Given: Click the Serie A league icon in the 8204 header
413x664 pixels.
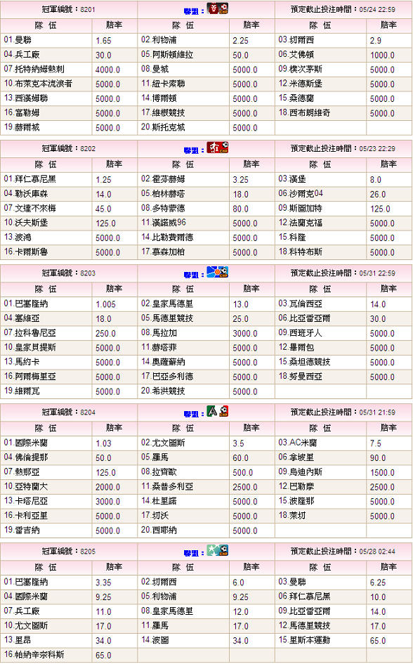Looking at the screenshot, I should [x=218, y=411].
